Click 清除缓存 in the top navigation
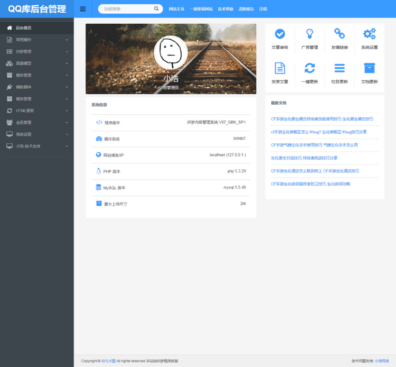The width and height of the screenshot is (396, 367). coord(246,9)
